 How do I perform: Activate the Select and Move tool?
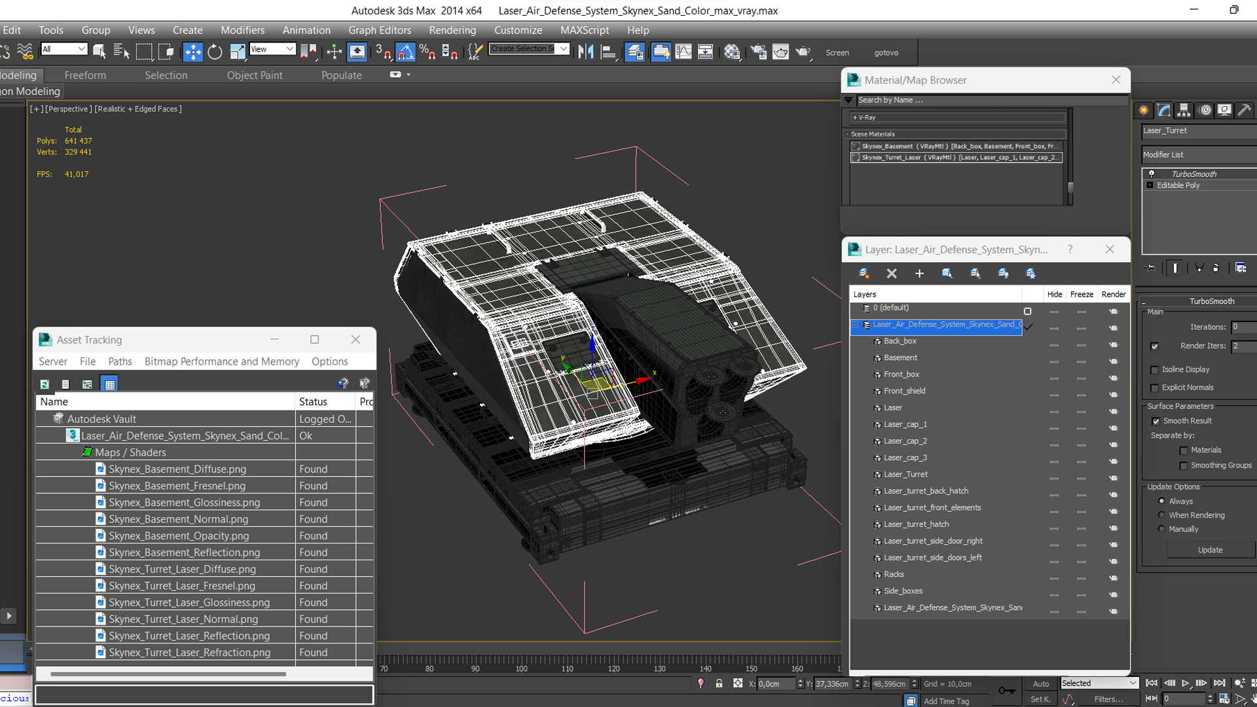[192, 52]
